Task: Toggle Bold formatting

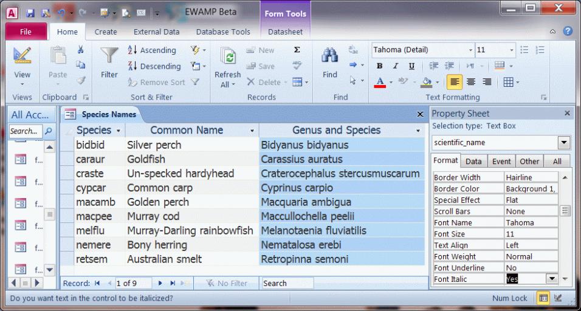Action: pos(379,66)
